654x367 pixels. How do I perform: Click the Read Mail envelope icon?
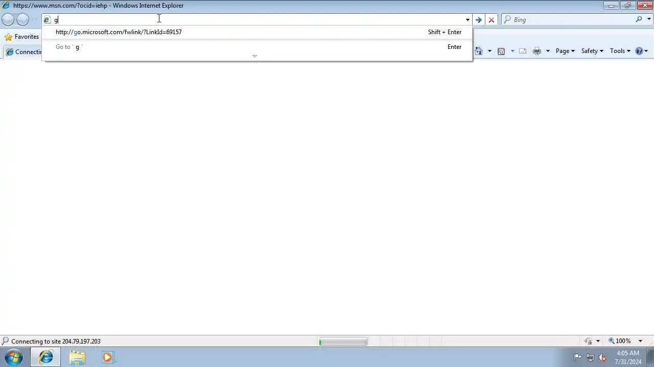click(522, 51)
